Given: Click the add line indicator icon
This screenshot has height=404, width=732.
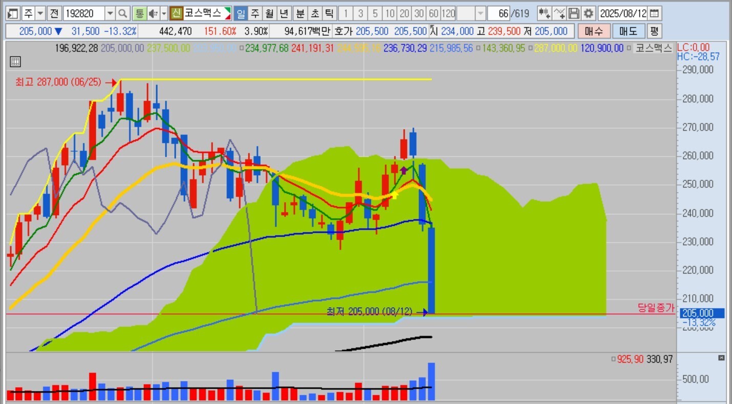Looking at the screenshot, I should 559,13.
